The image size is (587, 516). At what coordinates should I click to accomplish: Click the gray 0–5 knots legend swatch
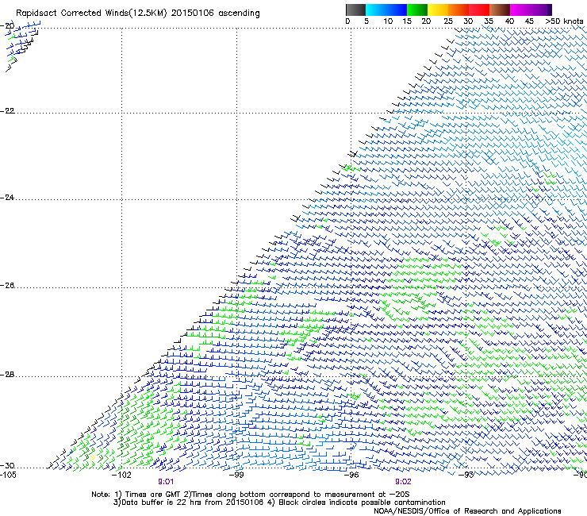355,10
